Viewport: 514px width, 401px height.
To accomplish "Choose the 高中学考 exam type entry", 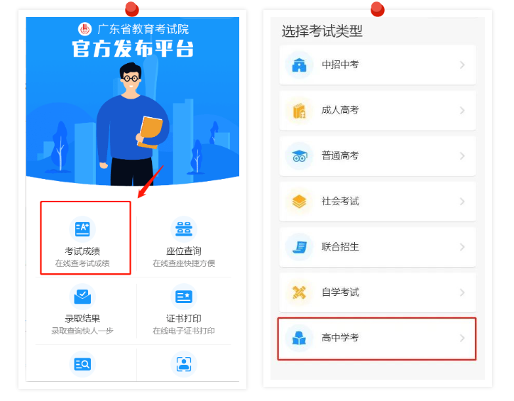I will (x=377, y=339).
